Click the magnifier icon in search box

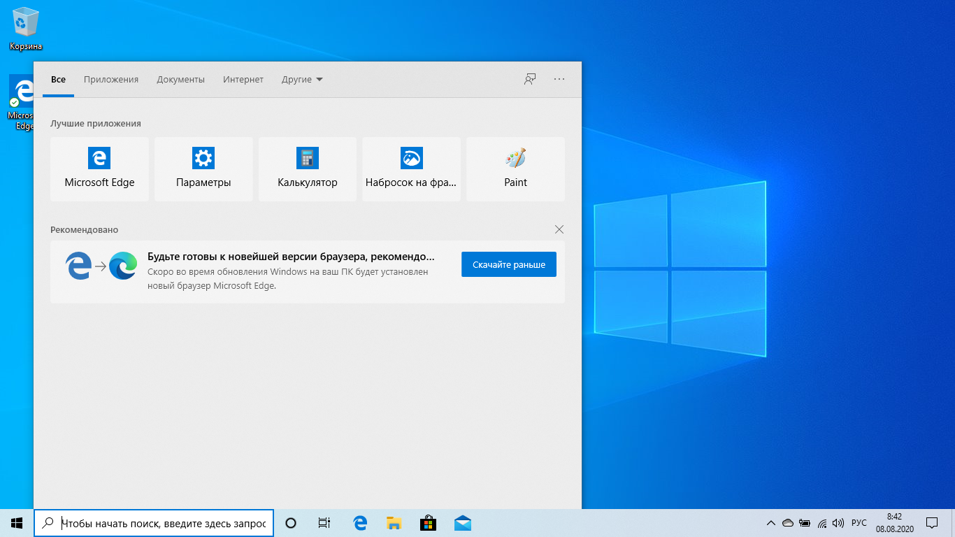point(48,523)
